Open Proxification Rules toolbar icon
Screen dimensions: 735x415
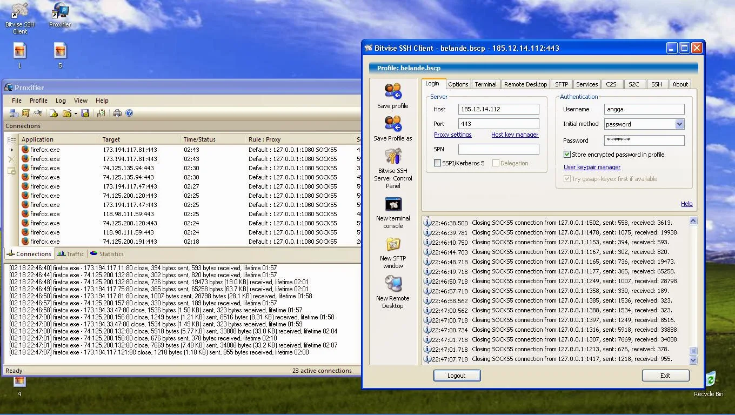click(x=26, y=113)
